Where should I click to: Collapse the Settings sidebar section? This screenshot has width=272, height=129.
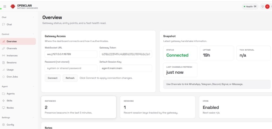33,117
